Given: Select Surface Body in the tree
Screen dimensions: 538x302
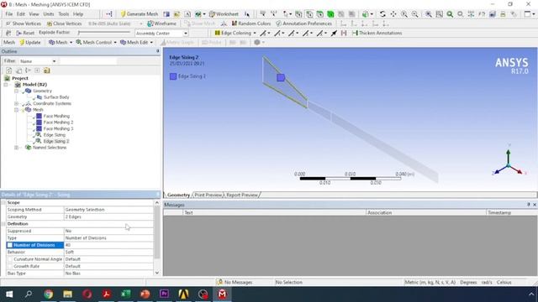Looking at the screenshot, I should pyautogui.click(x=56, y=97).
